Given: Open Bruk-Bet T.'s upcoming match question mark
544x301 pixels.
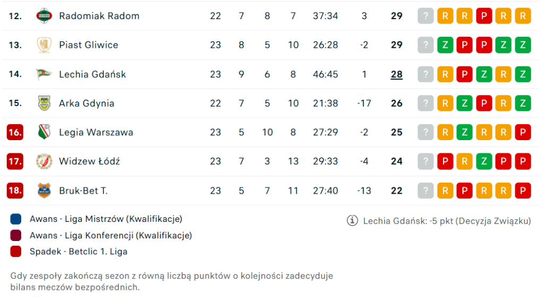Looking at the screenshot, I should click(x=426, y=191).
